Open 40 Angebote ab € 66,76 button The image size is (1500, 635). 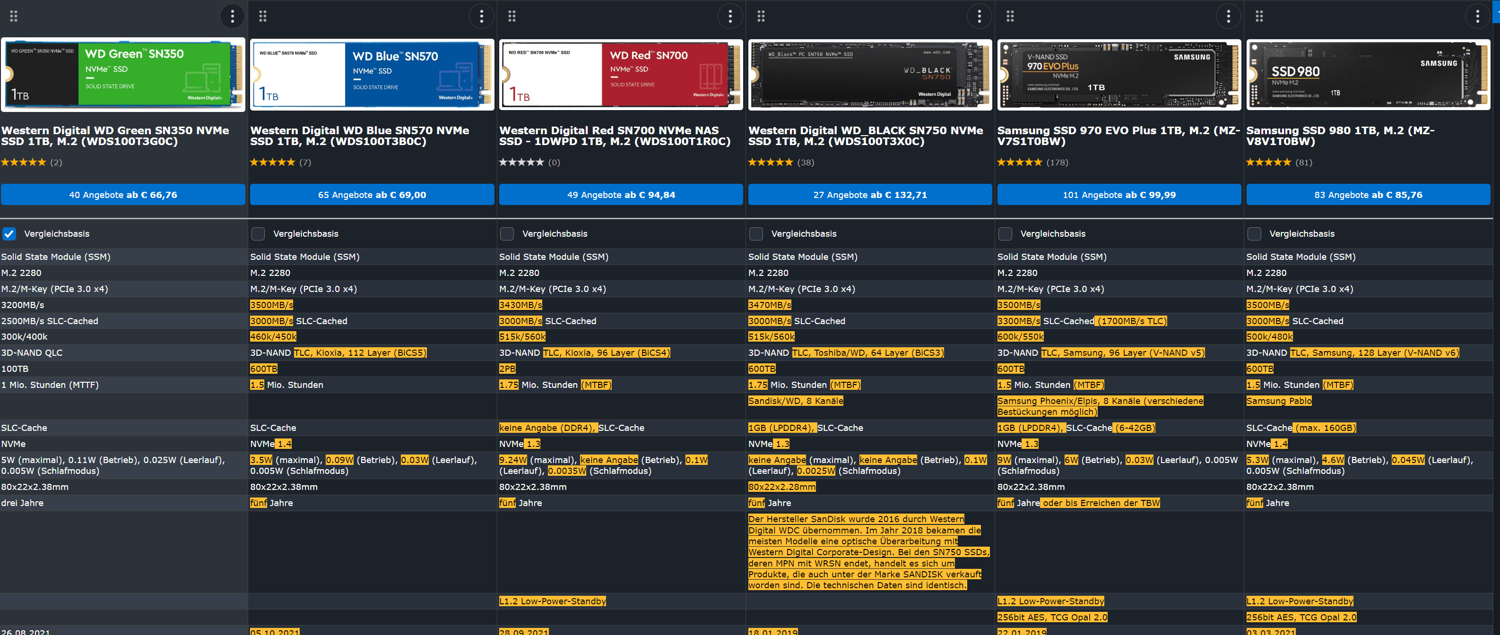pos(123,194)
